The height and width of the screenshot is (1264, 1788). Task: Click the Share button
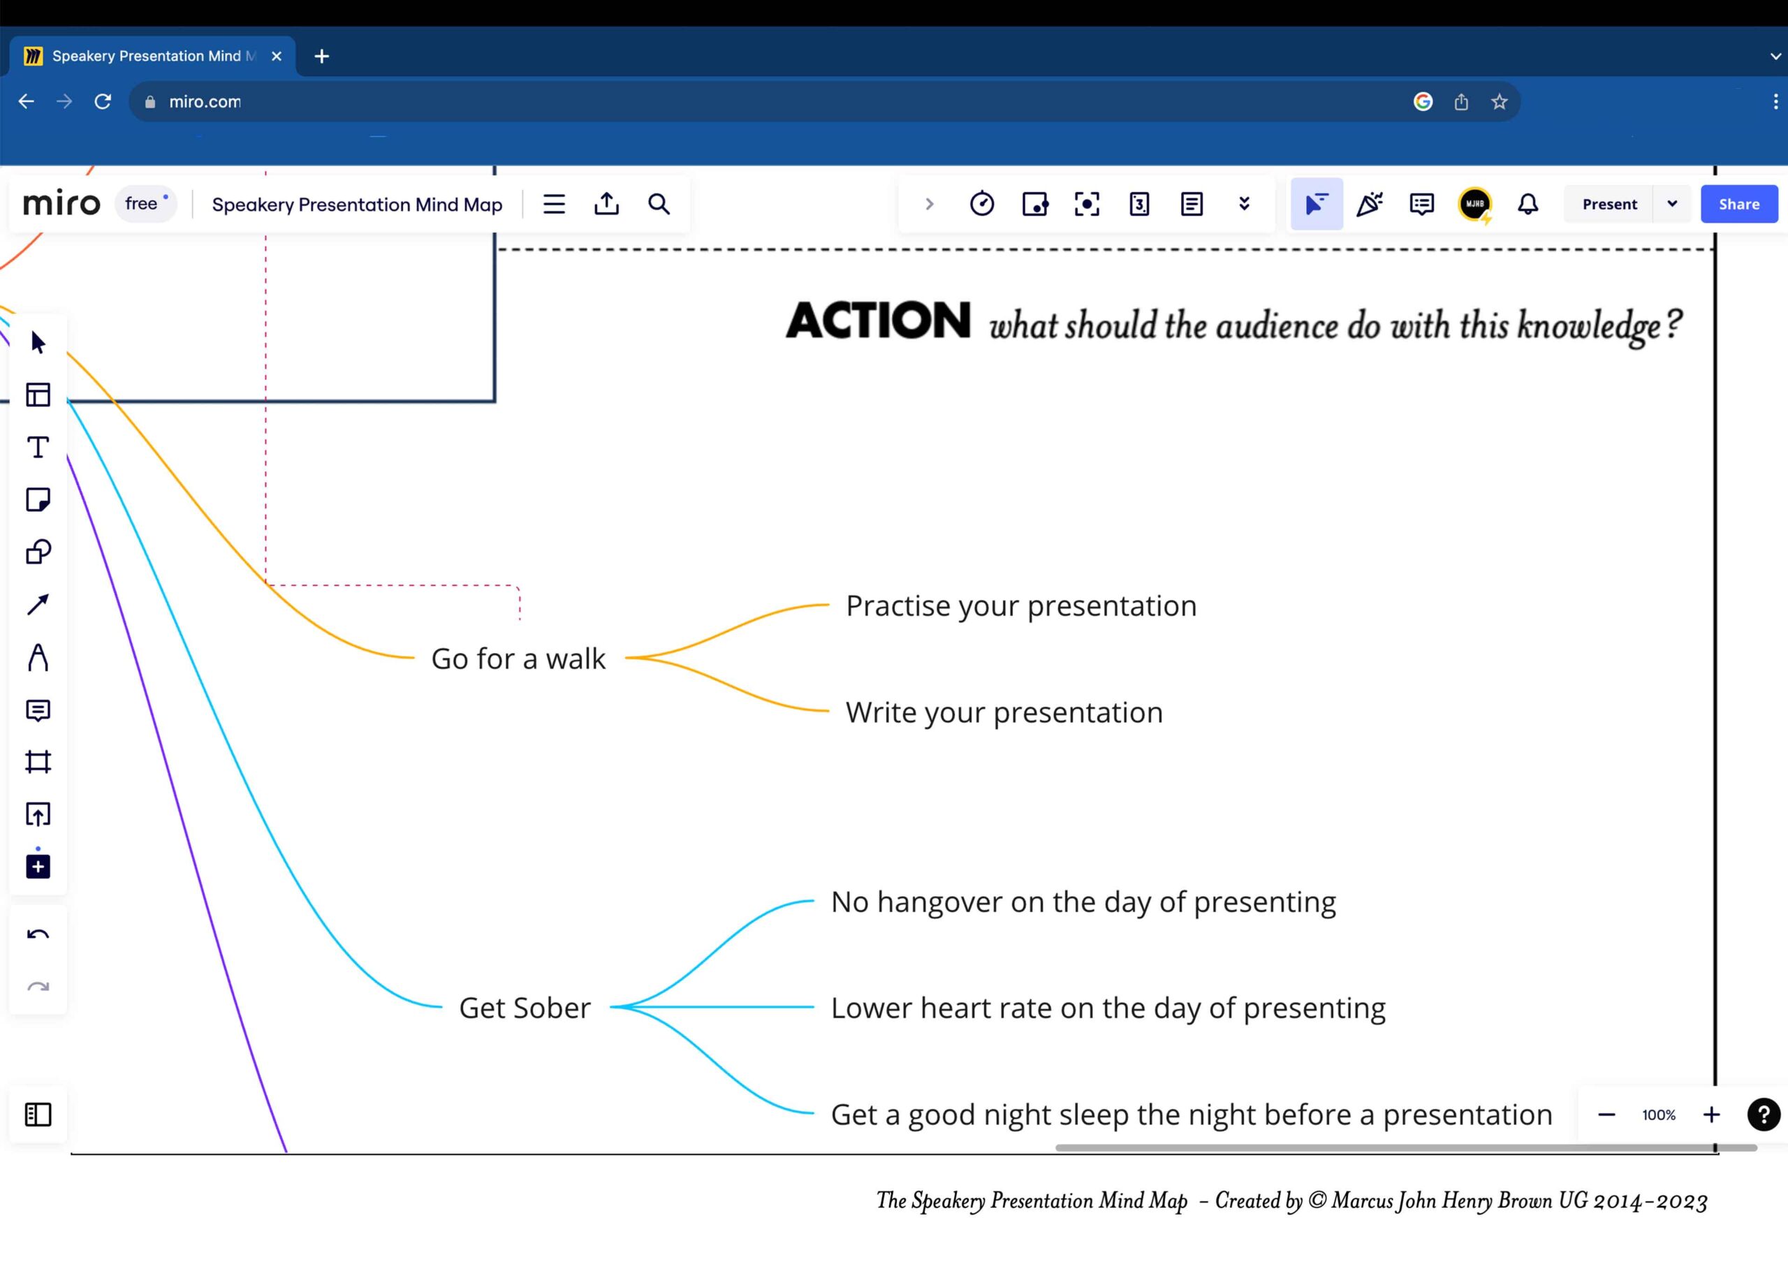click(1739, 204)
